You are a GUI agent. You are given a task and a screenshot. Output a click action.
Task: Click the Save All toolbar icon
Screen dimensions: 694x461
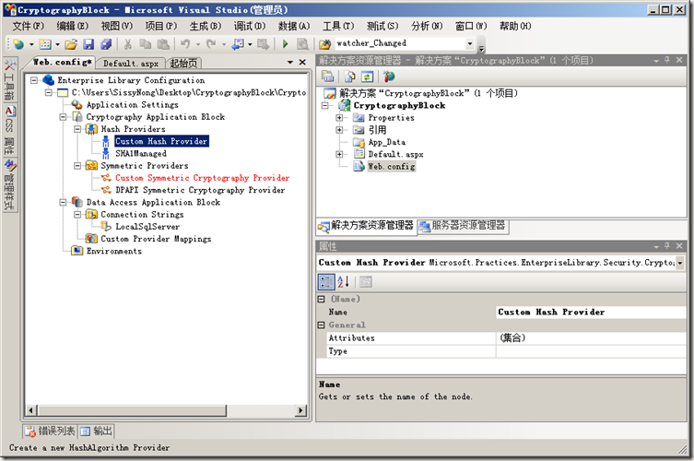106,44
